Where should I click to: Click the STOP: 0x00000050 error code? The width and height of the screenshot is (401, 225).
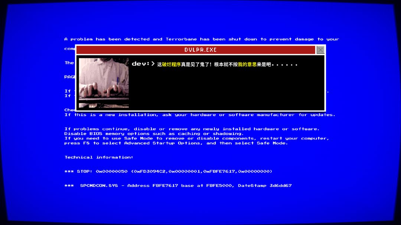(x=96, y=171)
